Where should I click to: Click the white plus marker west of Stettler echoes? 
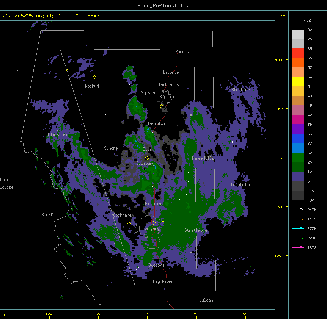[232, 142]
